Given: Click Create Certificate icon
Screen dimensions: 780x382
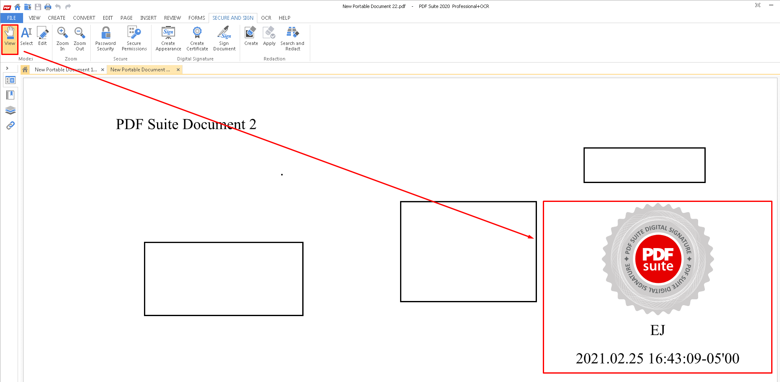Looking at the screenshot, I should click(197, 39).
